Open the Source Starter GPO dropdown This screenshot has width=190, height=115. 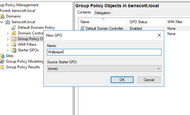(104, 69)
